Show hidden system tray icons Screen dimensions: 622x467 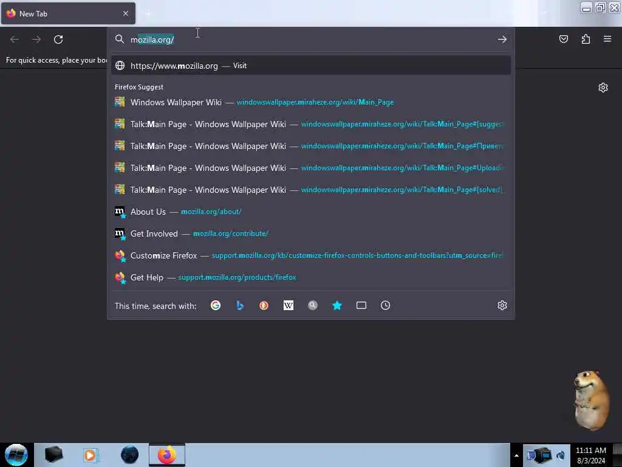click(x=516, y=455)
